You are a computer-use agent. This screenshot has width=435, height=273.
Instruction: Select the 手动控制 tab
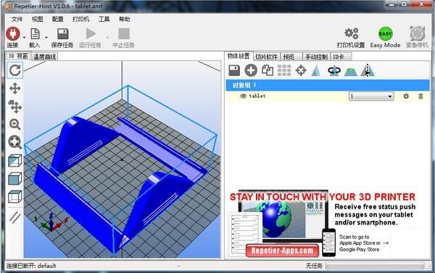tap(316, 56)
